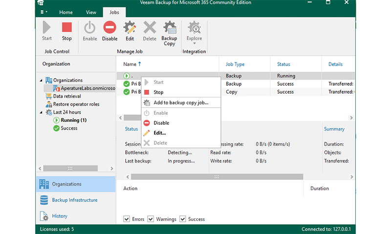Click the Organizations buildings icon in tree
Viewport: 391px width, 234px height.
[x=48, y=80]
